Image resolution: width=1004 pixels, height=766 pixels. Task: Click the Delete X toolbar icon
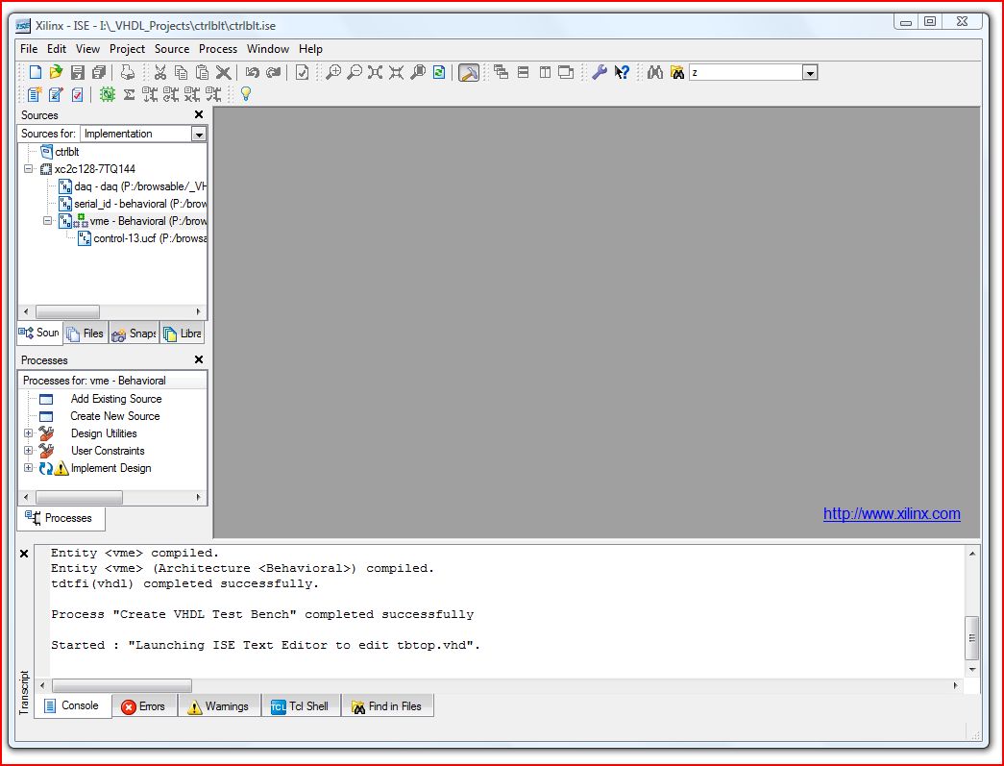223,72
